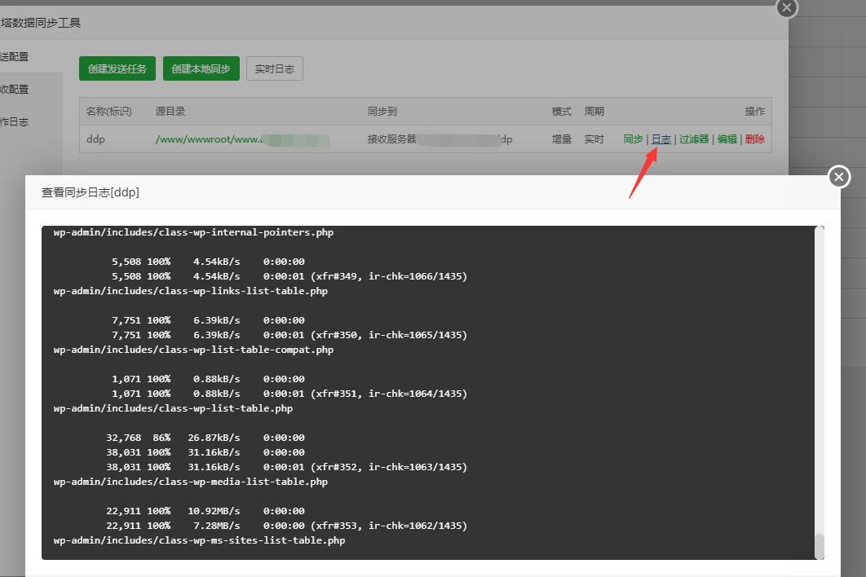Viewport: 866px width, 577px height.
Task: Open 日志 link in the ddp row
Action: tap(661, 139)
